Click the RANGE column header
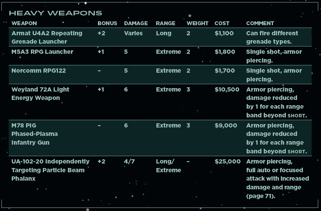 coord(166,23)
